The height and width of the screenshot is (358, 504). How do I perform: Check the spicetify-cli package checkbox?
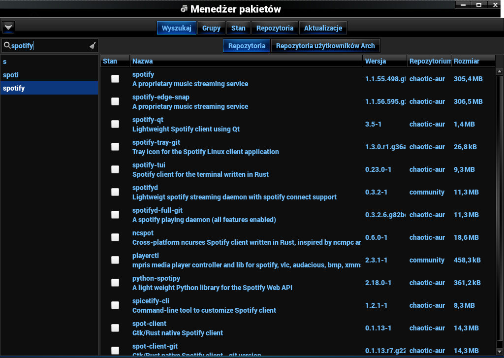115,305
